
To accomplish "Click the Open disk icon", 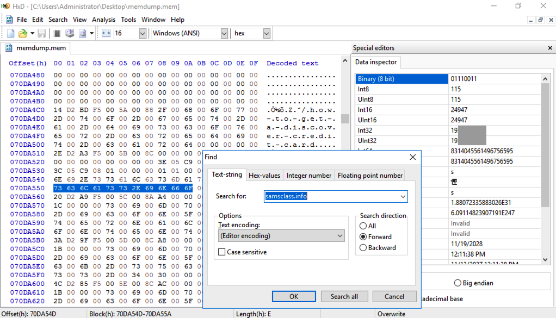I will pos(70,33).
